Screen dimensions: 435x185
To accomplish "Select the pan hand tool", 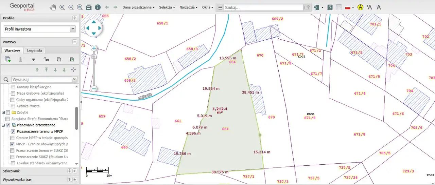I will coord(53,7).
